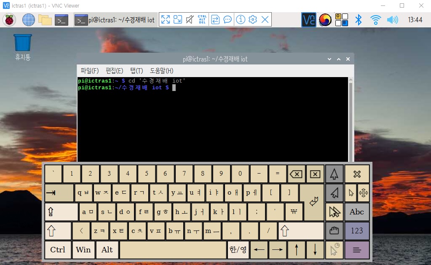
Task: Tap the backspace key on onscreen keyboard
Action: click(x=296, y=174)
